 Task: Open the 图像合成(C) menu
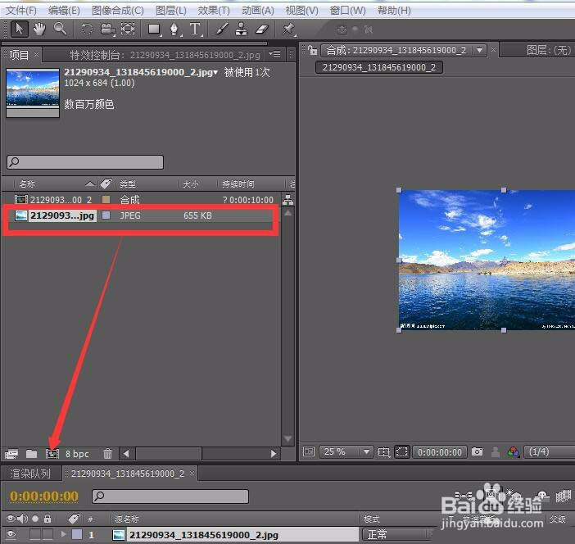click(x=117, y=11)
